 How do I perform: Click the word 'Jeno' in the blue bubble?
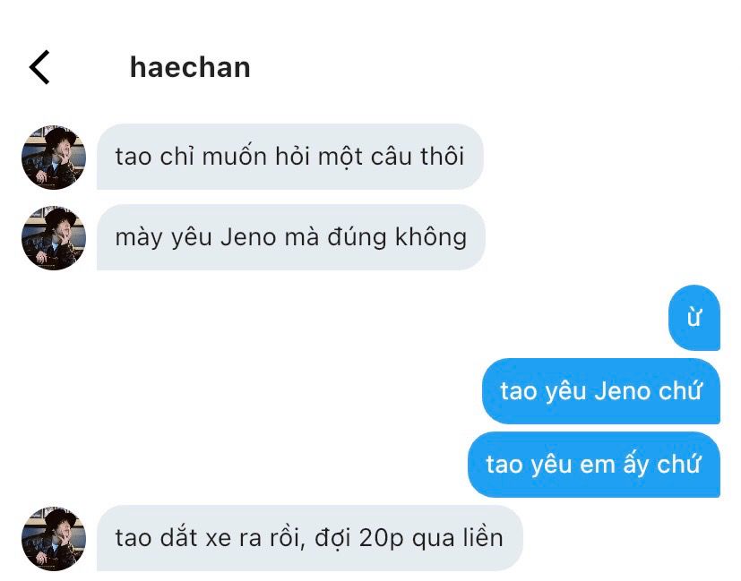pos(622,391)
